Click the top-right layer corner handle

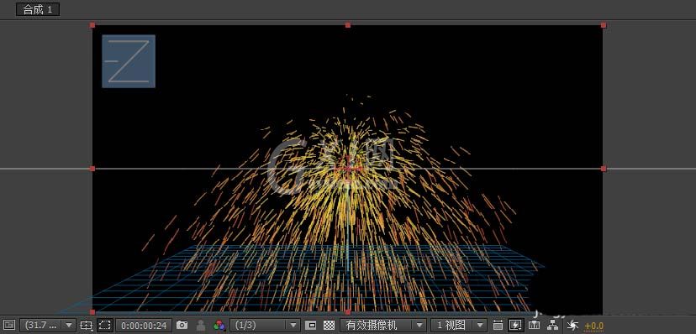[604, 25]
